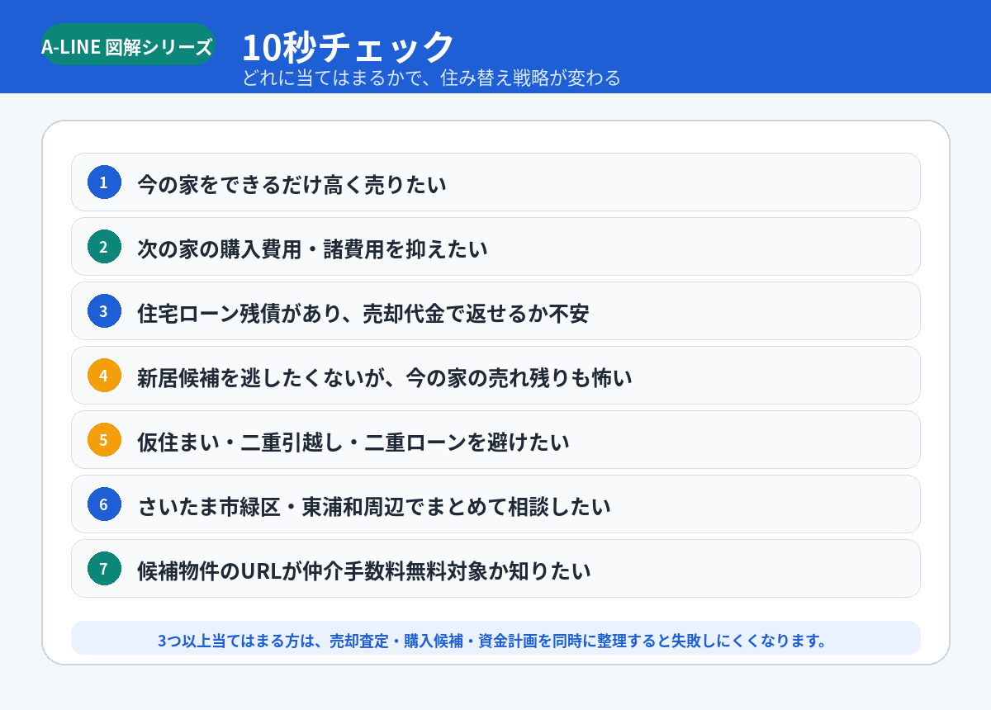Screen dimensions: 991x710
Task: Click the 3つ以上当てはまる方は footer note
Action: 495,638
